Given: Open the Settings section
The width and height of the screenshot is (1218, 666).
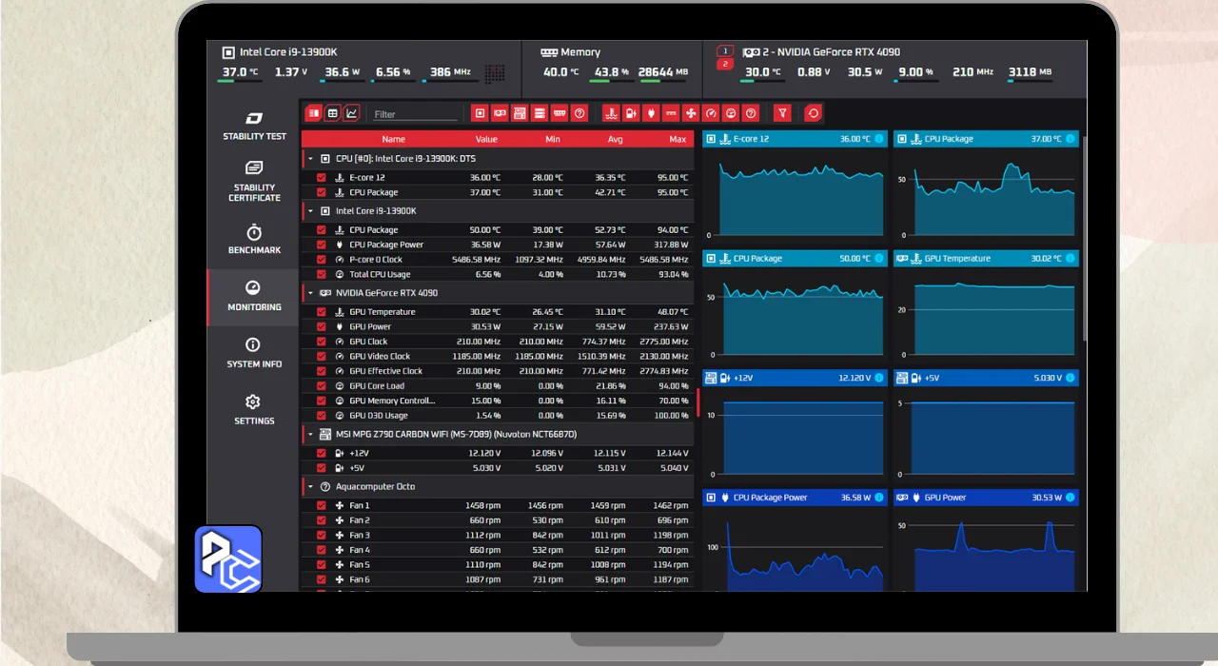Looking at the screenshot, I should [x=254, y=410].
